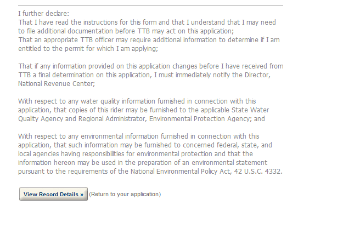This screenshot has width=343, height=234.
Task: Click the "I further declare:" line
Action: coord(44,13)
